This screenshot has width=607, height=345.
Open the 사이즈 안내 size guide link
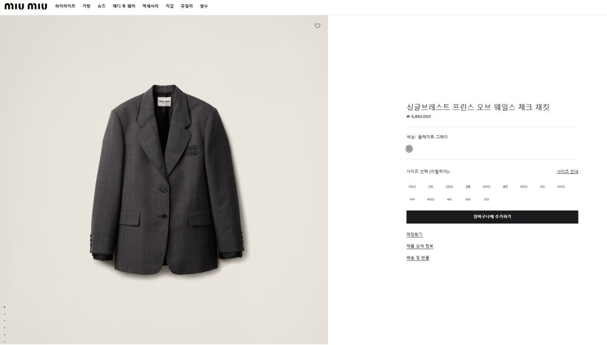click(567, 171)
